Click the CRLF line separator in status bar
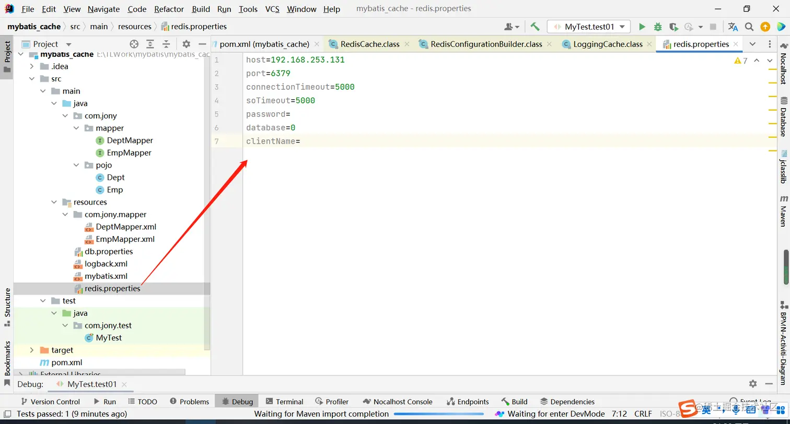This screenshot has height=424, width=790. coord(643,414)
